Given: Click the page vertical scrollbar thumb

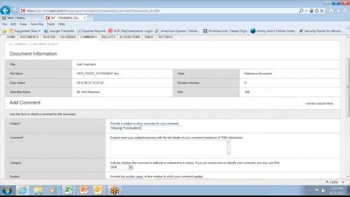Looking at the screenshot, I should point(348,87).
